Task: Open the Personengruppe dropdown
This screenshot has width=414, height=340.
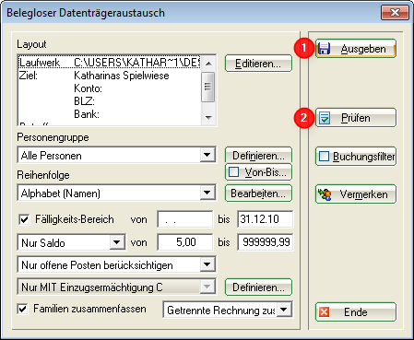Action: [207, 155]
